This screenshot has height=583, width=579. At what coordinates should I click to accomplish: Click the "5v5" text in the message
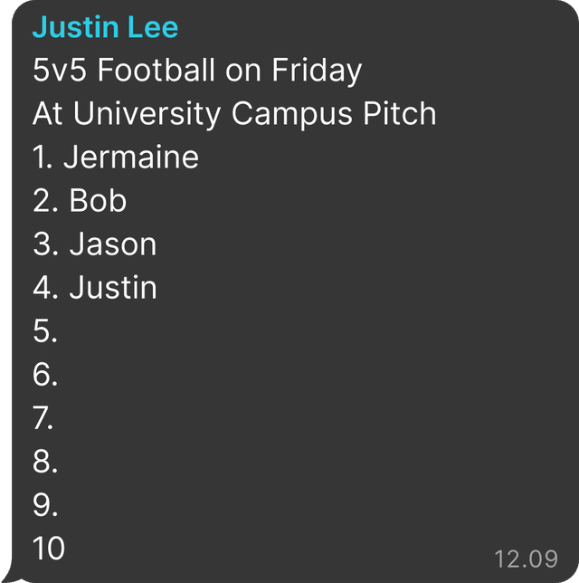(60, 71)
